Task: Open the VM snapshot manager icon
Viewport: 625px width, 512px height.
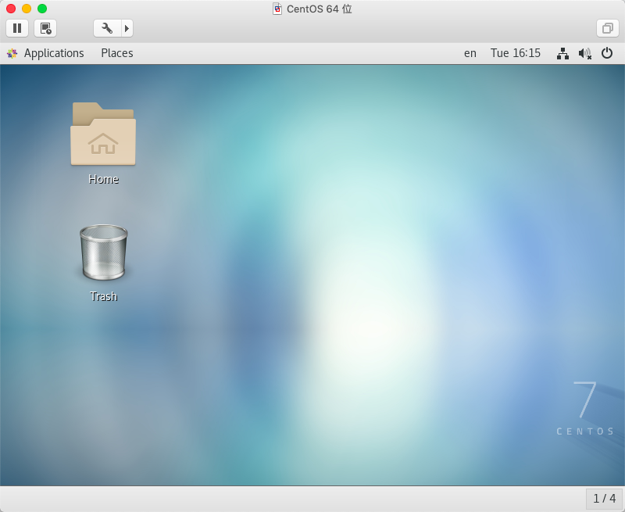Action: (x=45, y=28)
